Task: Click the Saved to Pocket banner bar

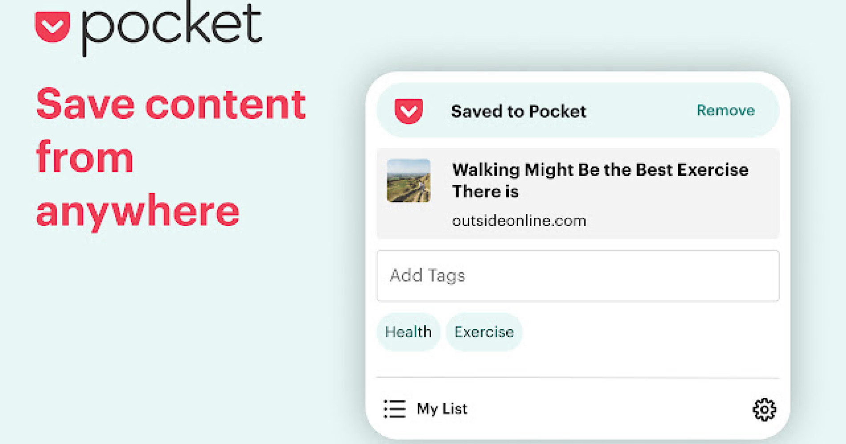Action: click(x=578, y=110)
